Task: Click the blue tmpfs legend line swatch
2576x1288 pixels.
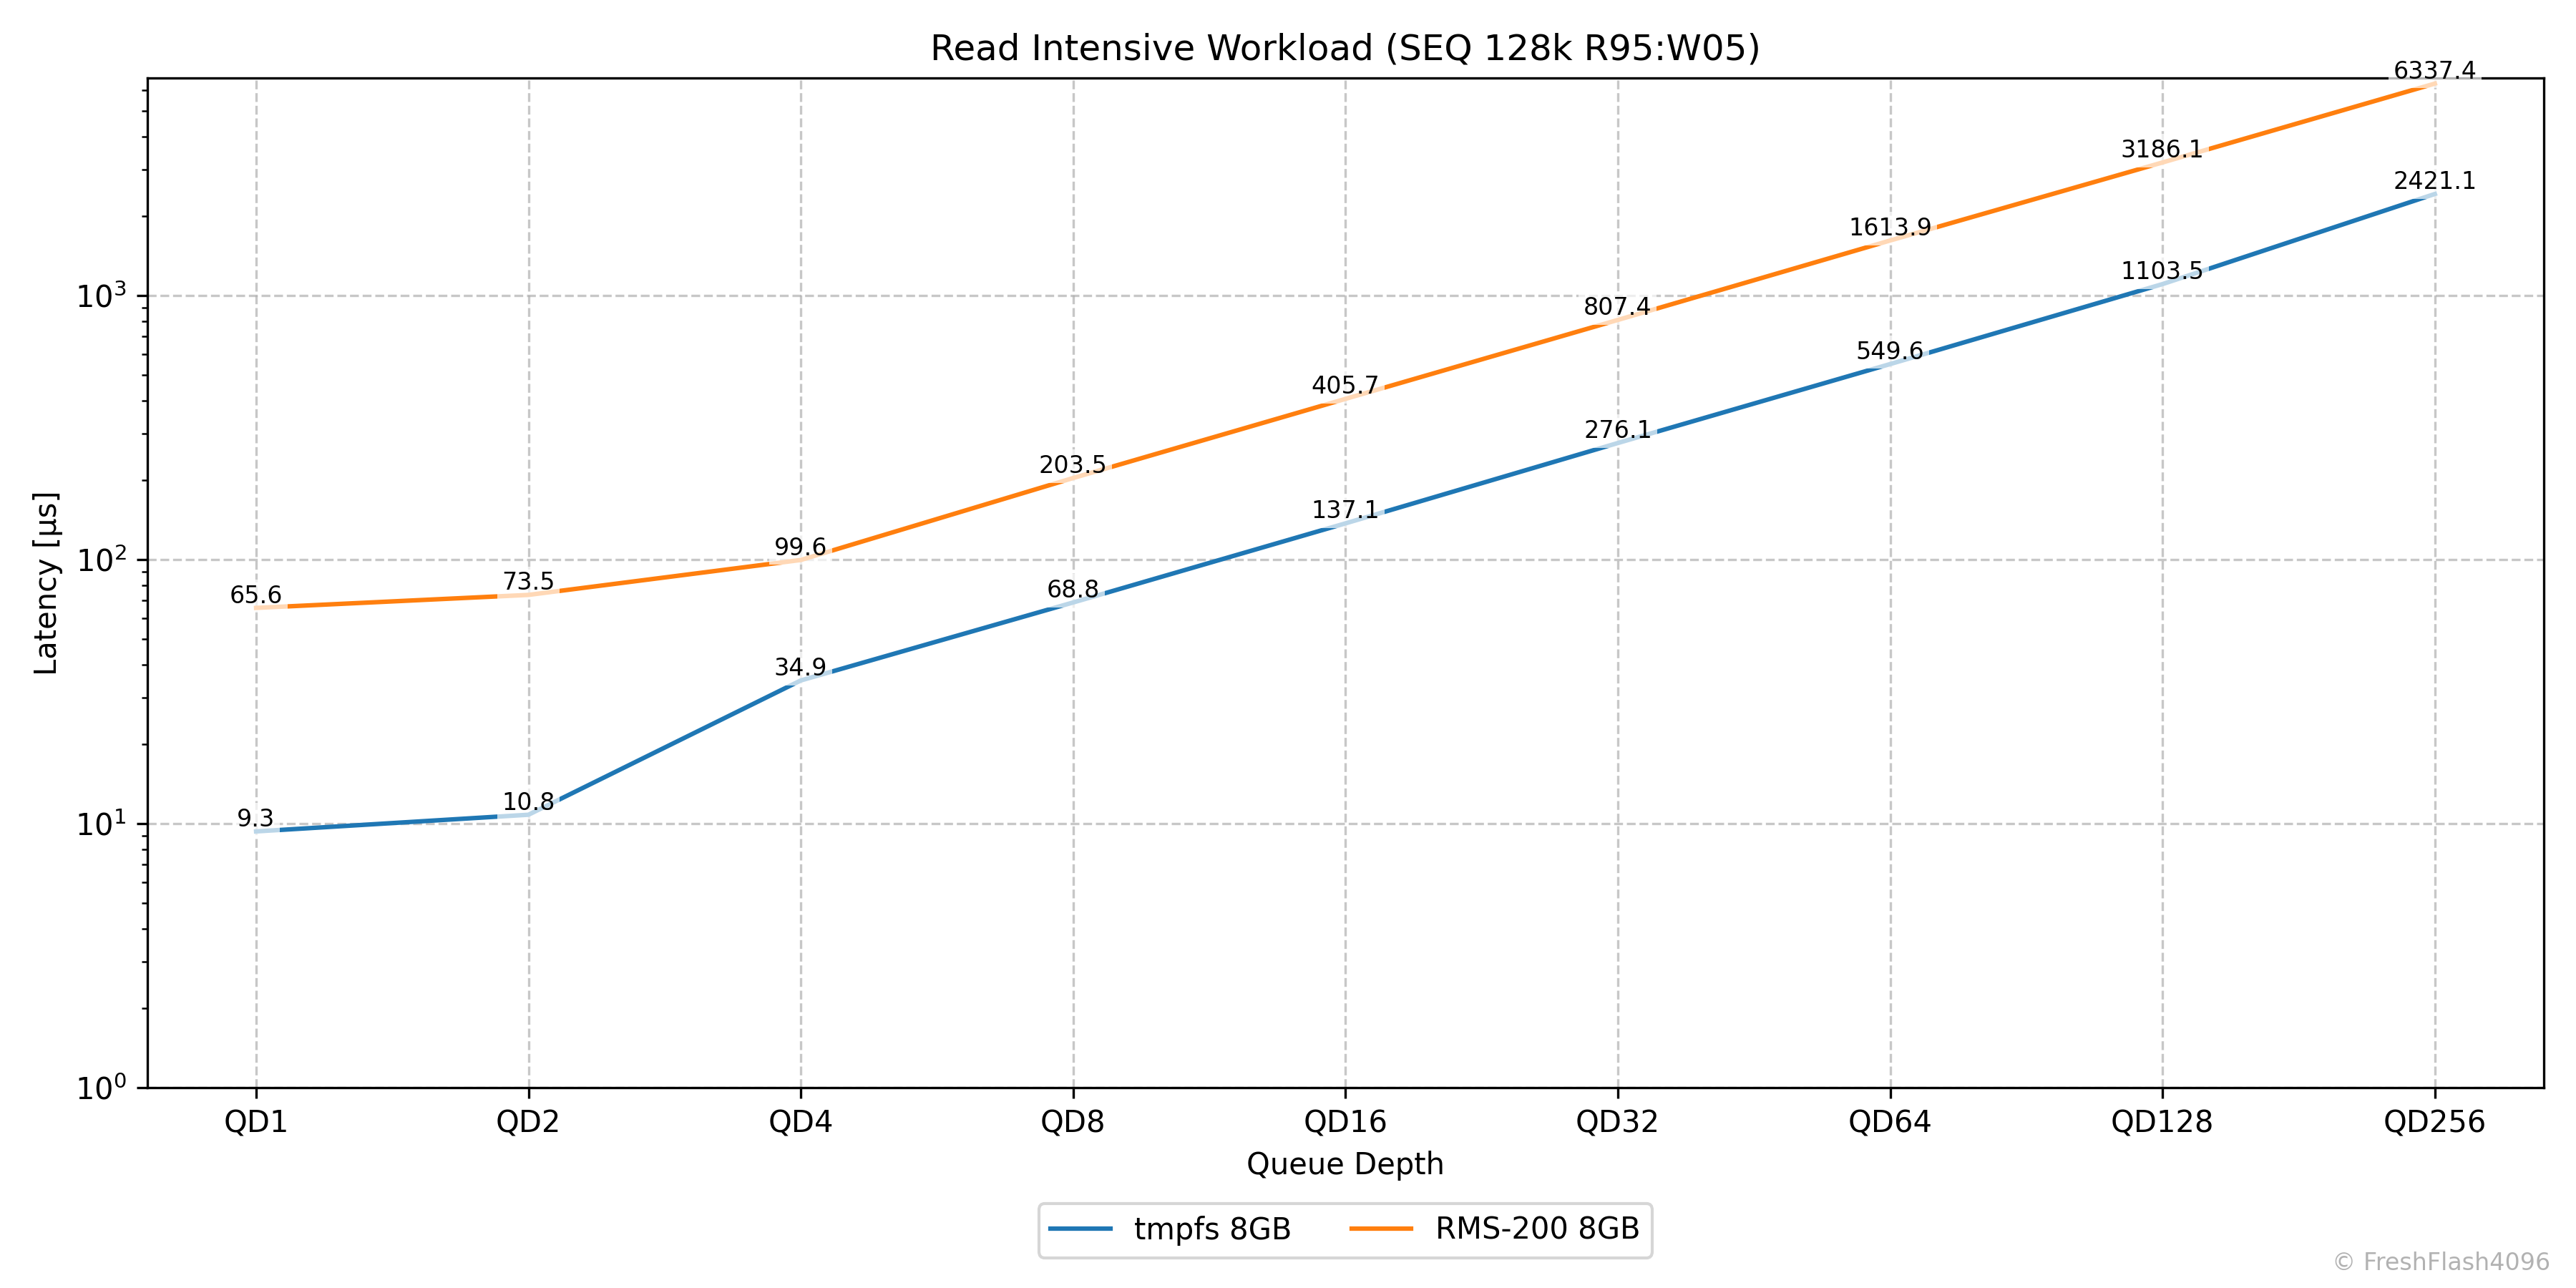Action: [1080, 1229]
